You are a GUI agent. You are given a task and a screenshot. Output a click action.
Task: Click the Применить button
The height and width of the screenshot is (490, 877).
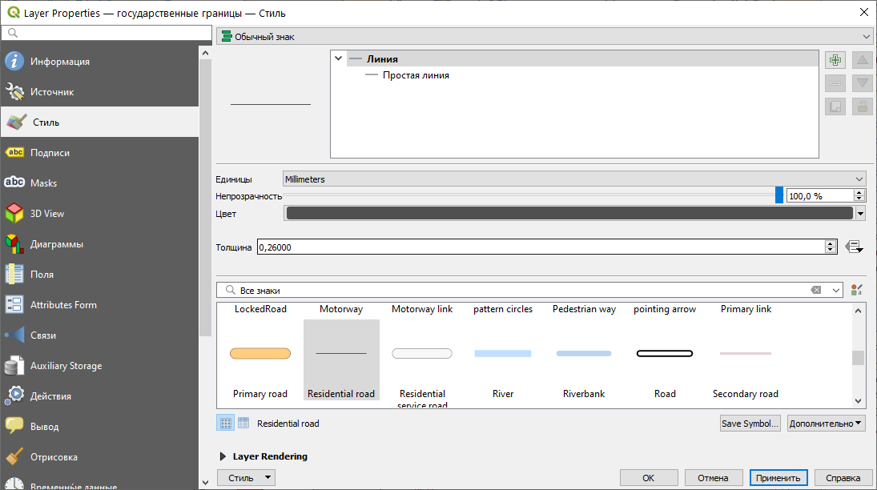[778, 478]
